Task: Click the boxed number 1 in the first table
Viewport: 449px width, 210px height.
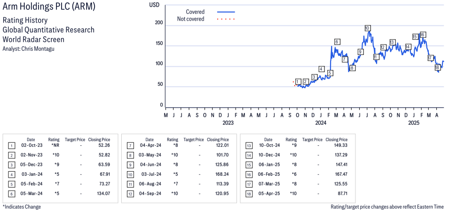Action: coord(11,145)
